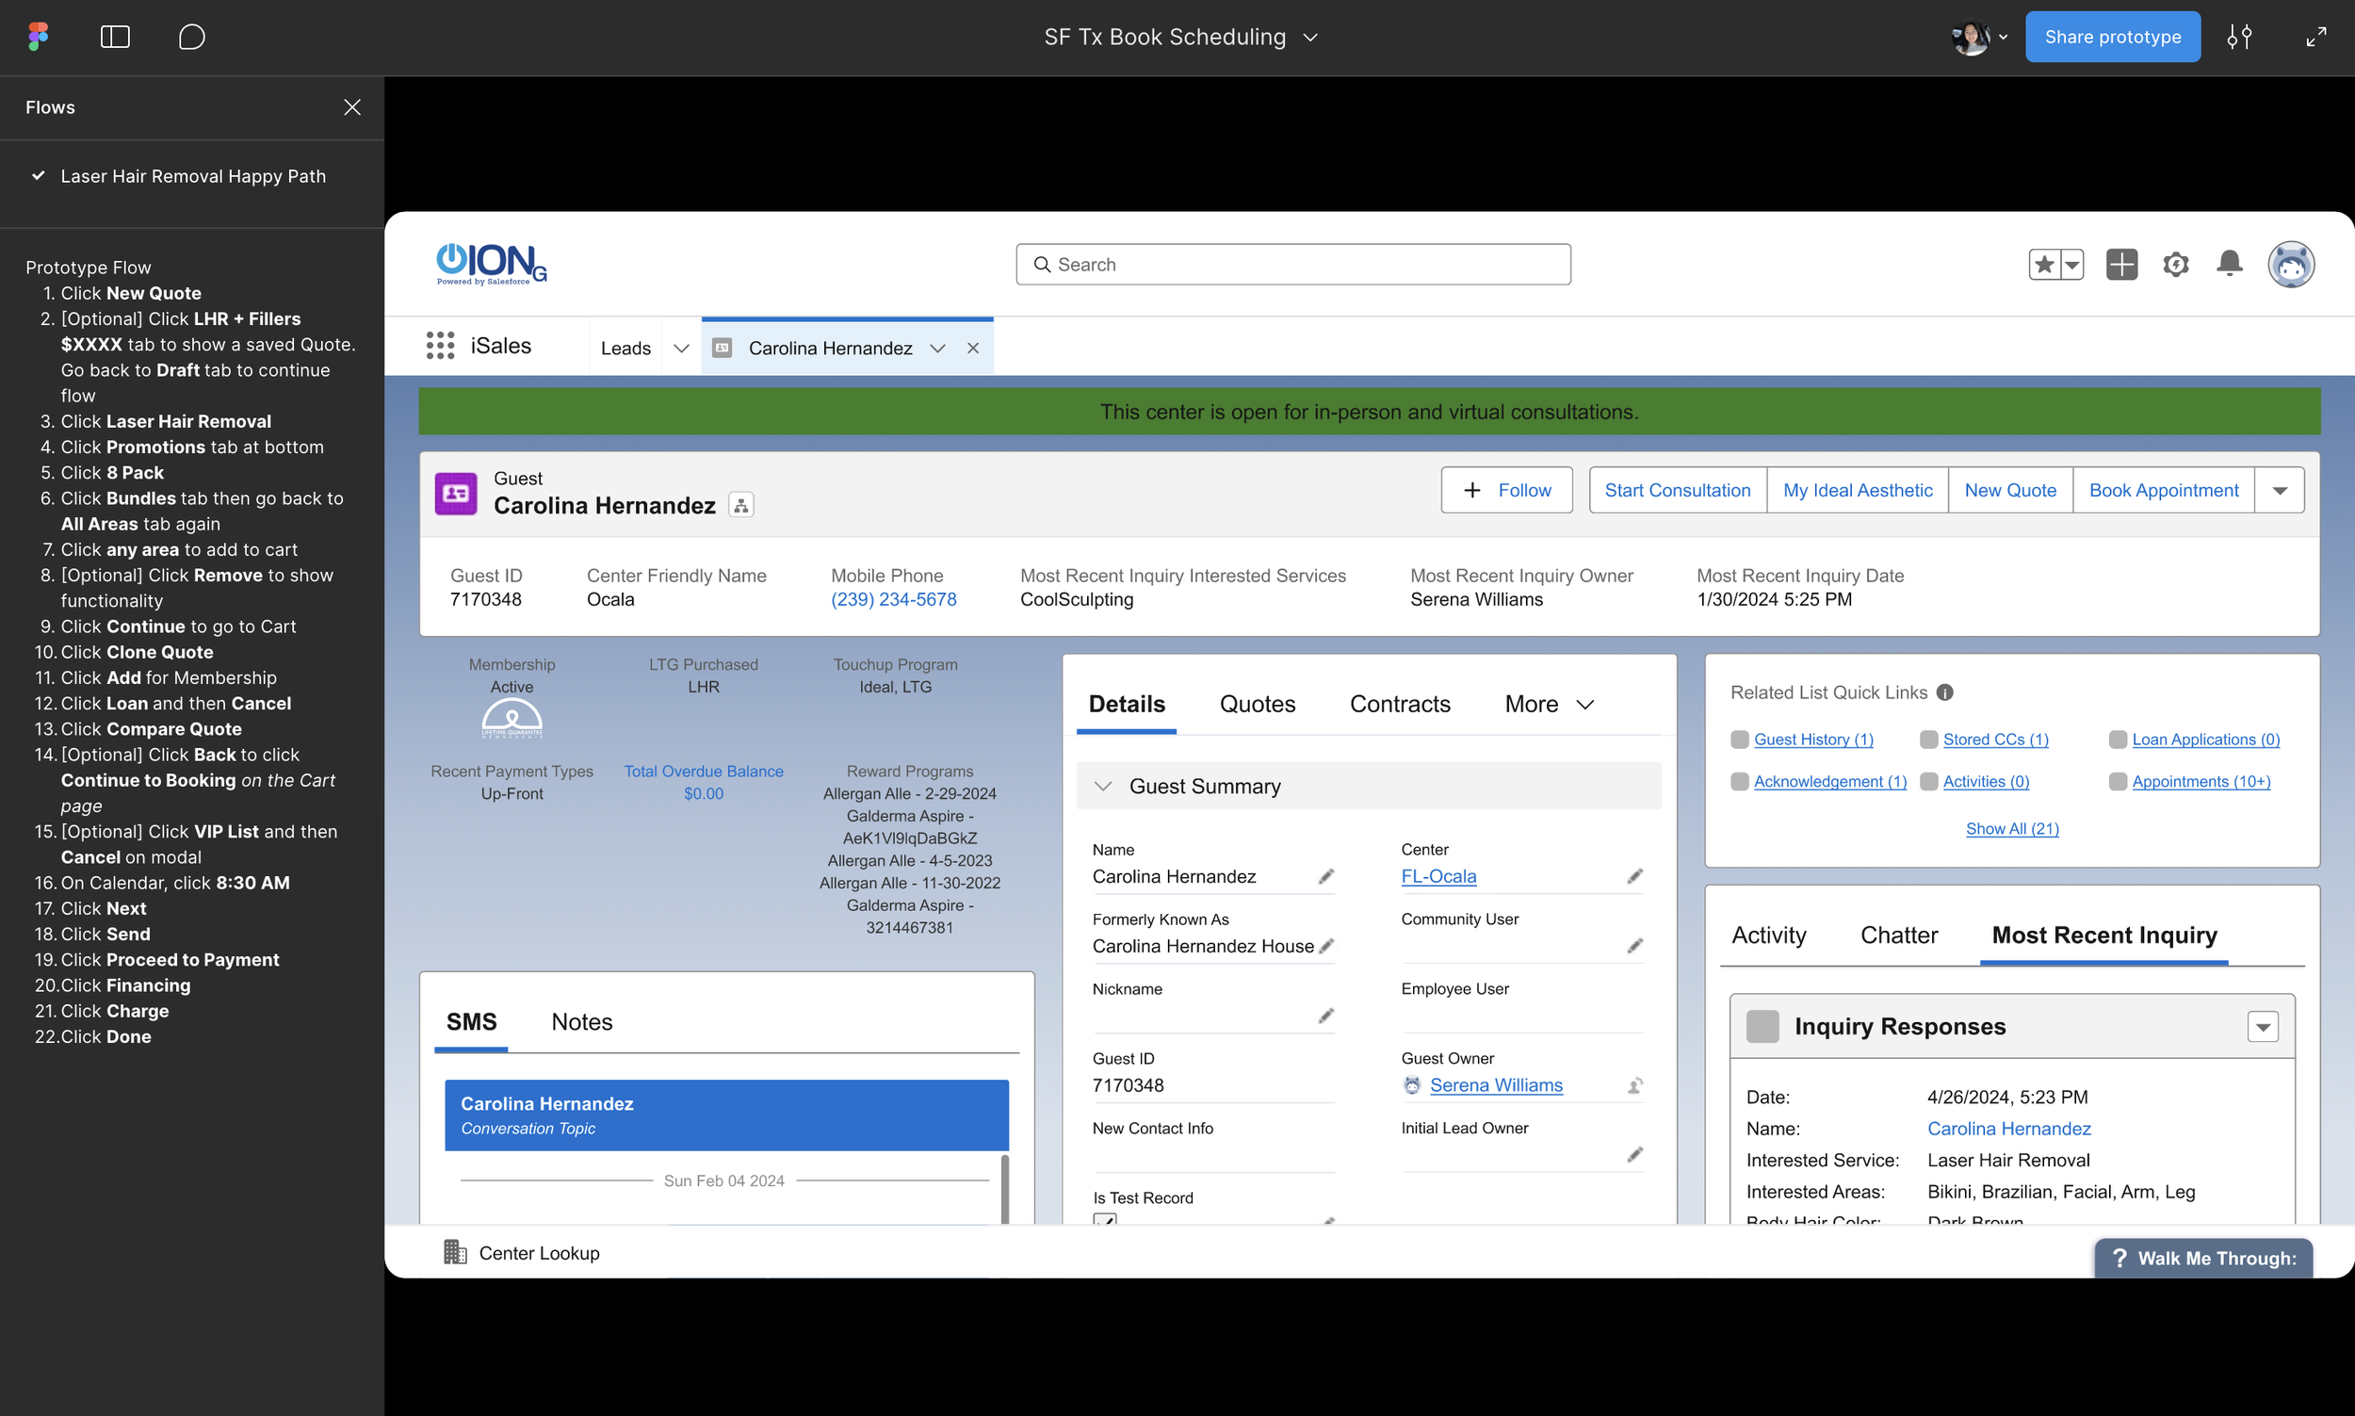Image resolution: width=2355 pixels, height=1416 pixels.
Task: Click the New Quote button
Action: point(2009,491)
